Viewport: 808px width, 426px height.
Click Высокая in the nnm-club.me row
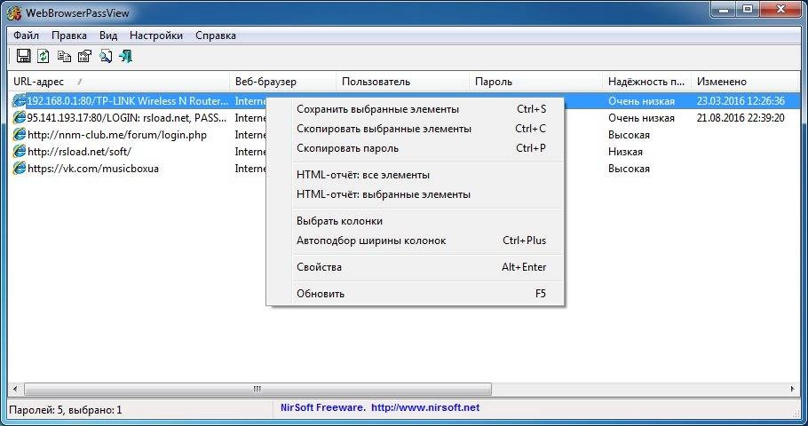click(629, 135)
